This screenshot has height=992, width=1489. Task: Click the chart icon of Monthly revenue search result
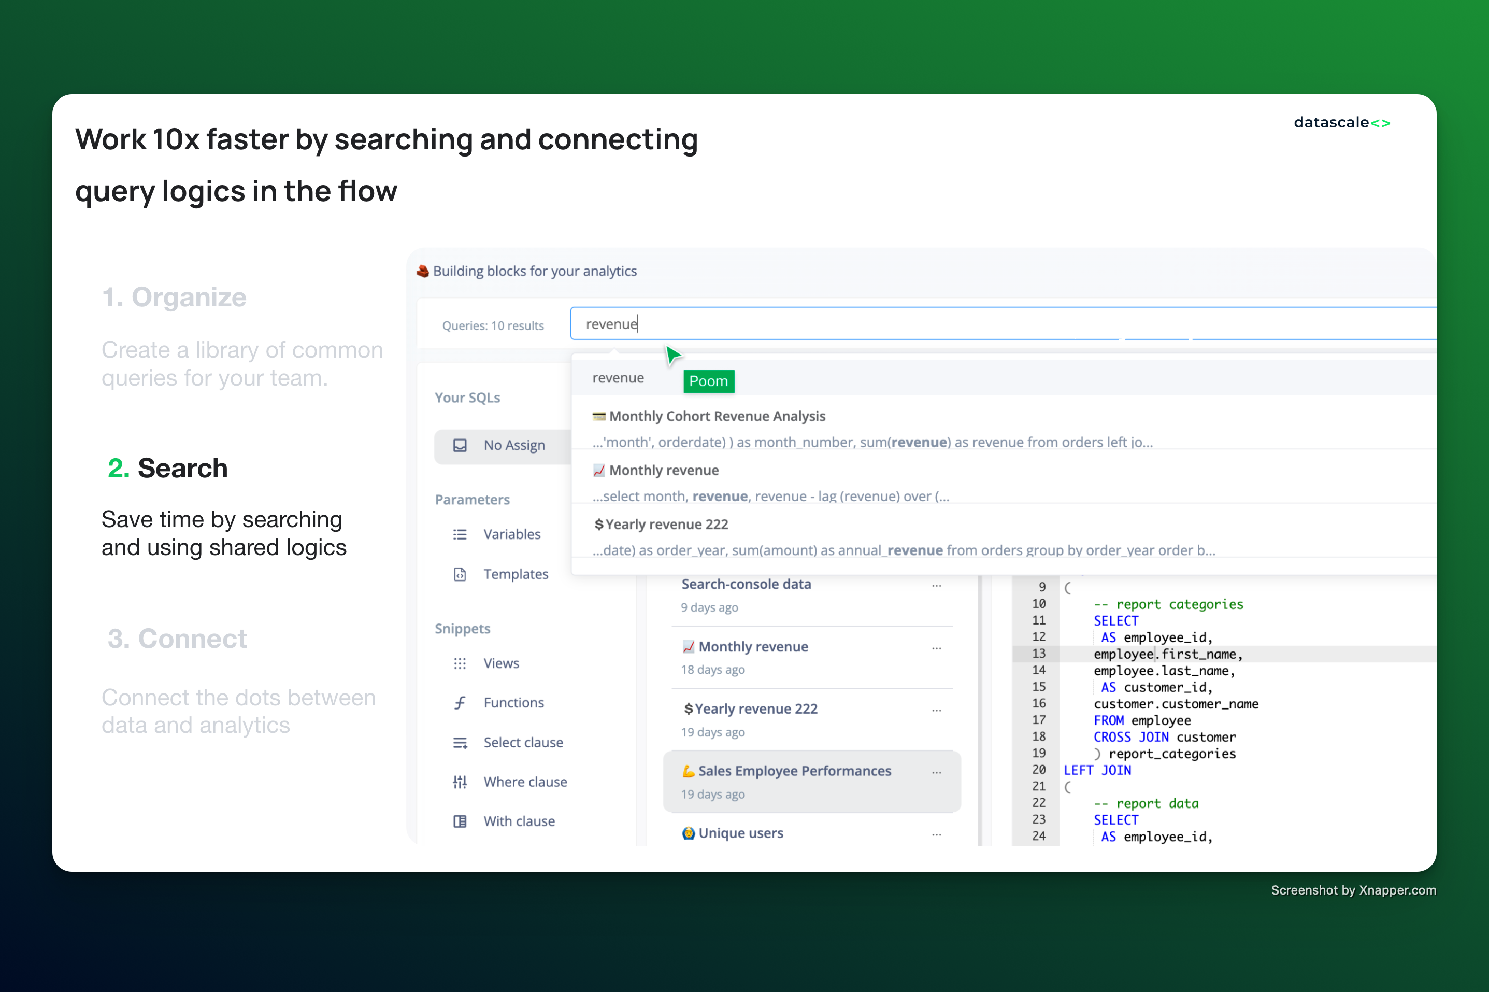(599, 470)
